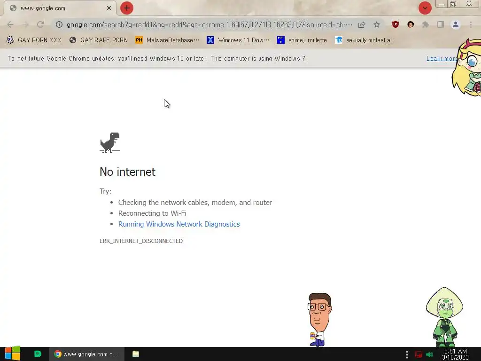Click the Hank Hill desktop mascot
This screenshot has width=481, height=361.
[319, 320]
